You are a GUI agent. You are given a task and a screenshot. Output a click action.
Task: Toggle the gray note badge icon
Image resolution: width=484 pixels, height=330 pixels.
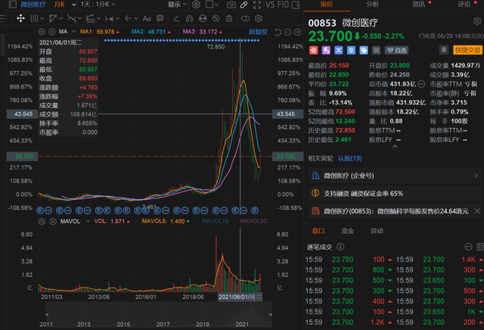[376, 50]
